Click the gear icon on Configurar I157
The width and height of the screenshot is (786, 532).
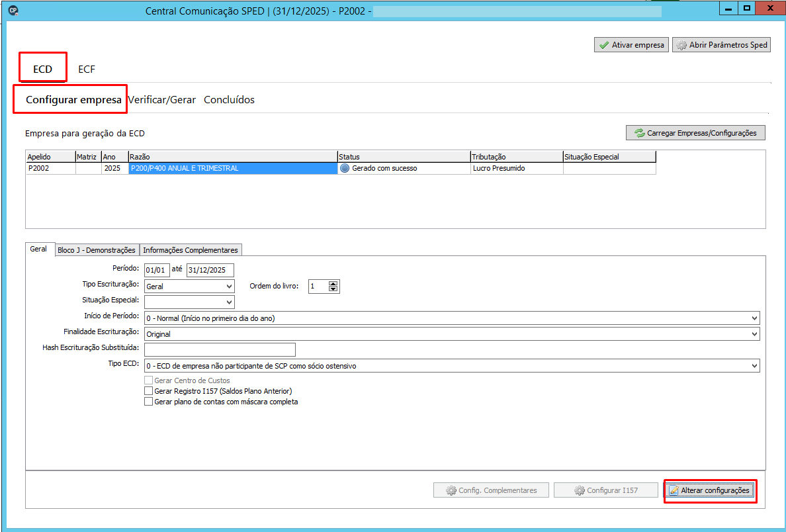pyautogui.click(x=579, y=490)
